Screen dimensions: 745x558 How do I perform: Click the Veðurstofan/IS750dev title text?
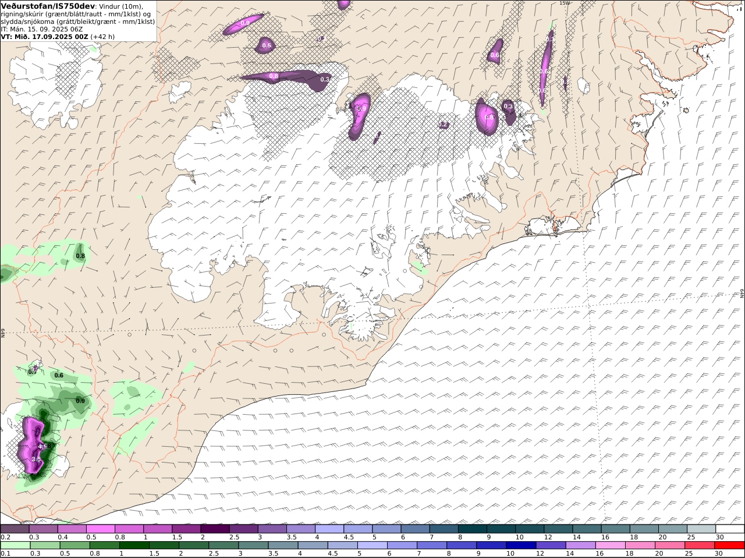tap(48, 6)
